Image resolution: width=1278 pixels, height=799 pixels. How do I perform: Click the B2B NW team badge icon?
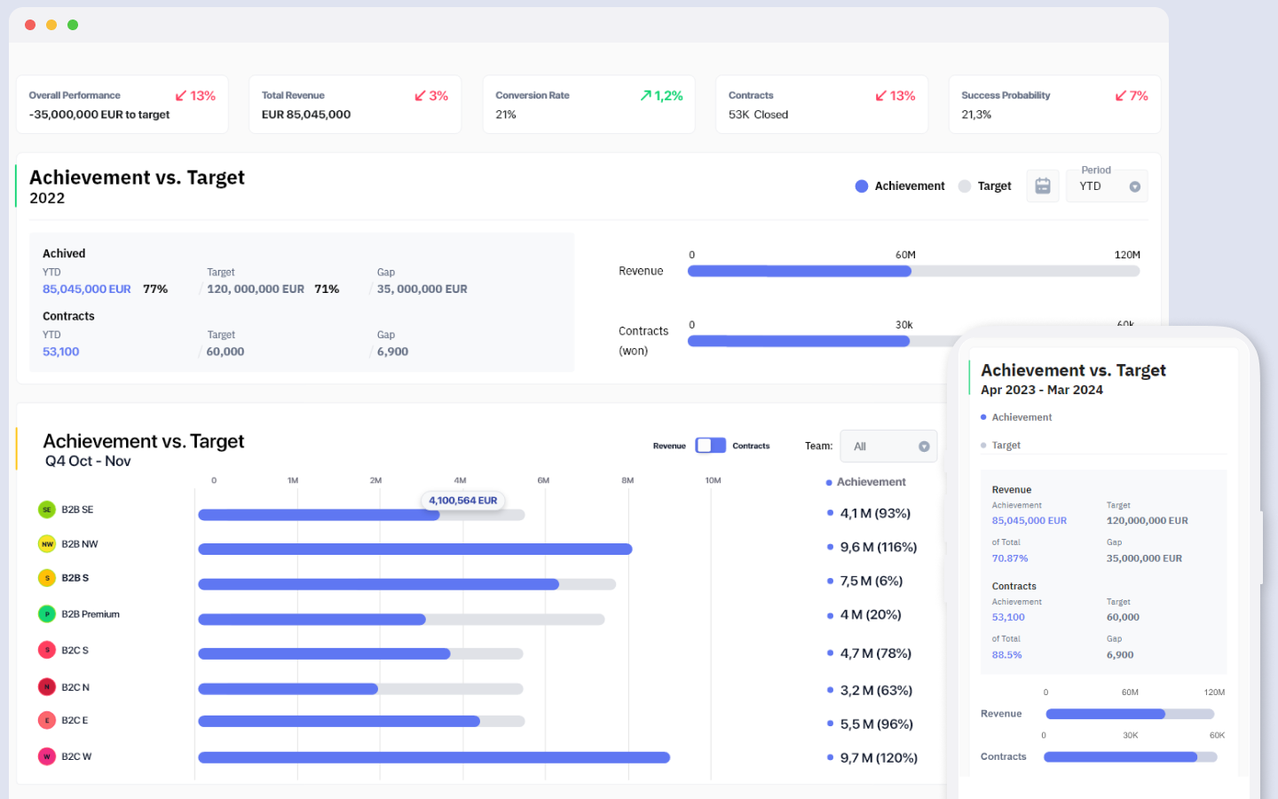(47, 544)
